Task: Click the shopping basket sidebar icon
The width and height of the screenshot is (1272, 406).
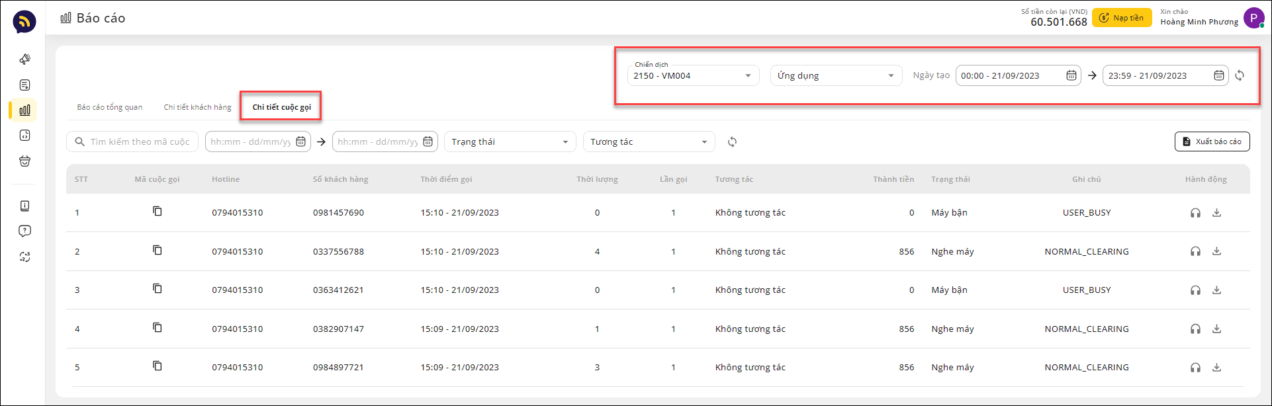Action: [x=24, y=161]
